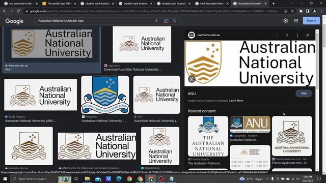This screenshot has height=183, width=326.
Task: Open the Mail app on the taskbar
Action: (98, 178)
